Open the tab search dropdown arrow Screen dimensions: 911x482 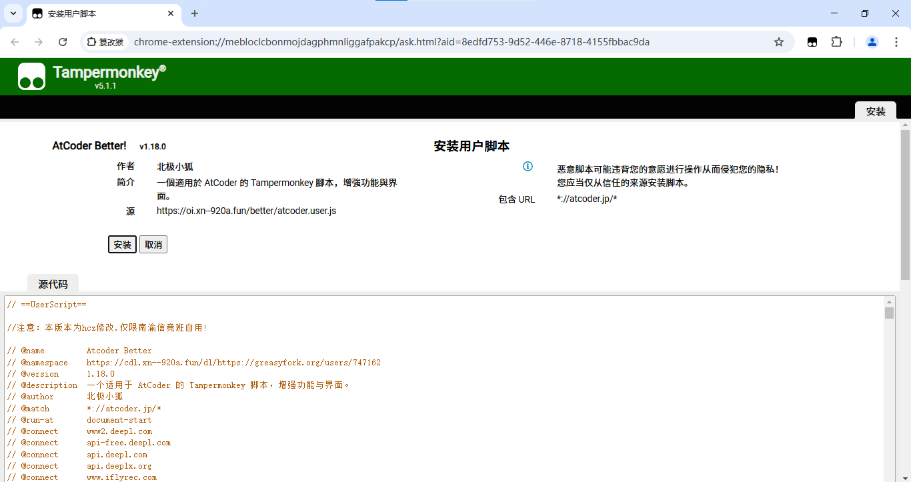(x=13, y=13)
